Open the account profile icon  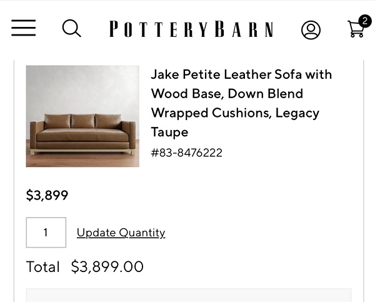[x=311, y=29]
